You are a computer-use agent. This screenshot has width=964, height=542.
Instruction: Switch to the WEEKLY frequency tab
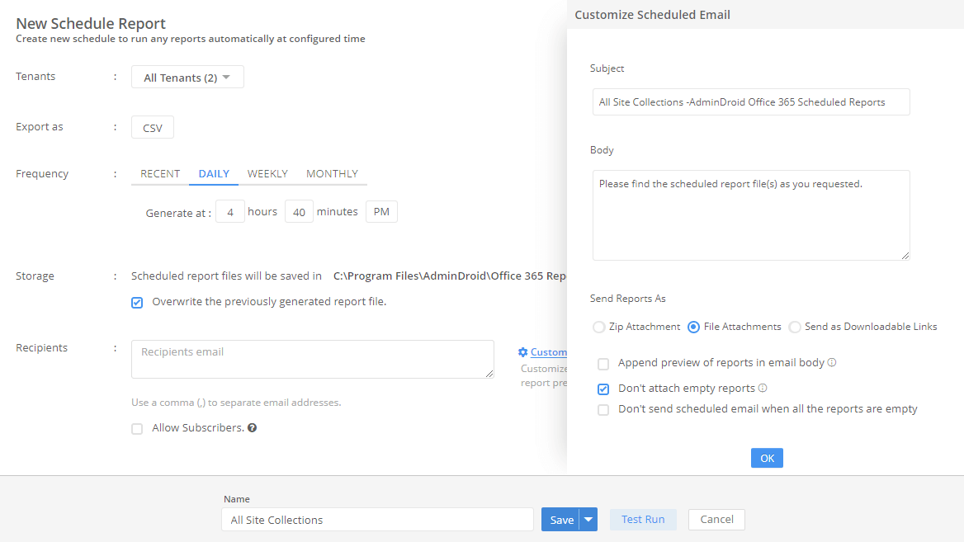pyautogui.click(x=267, y=174)
